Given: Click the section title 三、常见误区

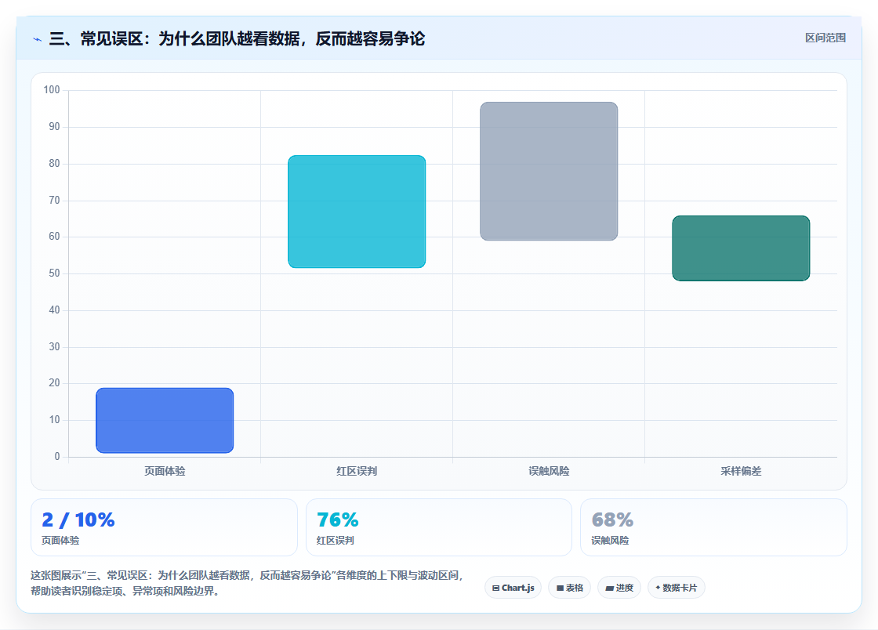Looking at the screenshot, I should tap(237, 38).
